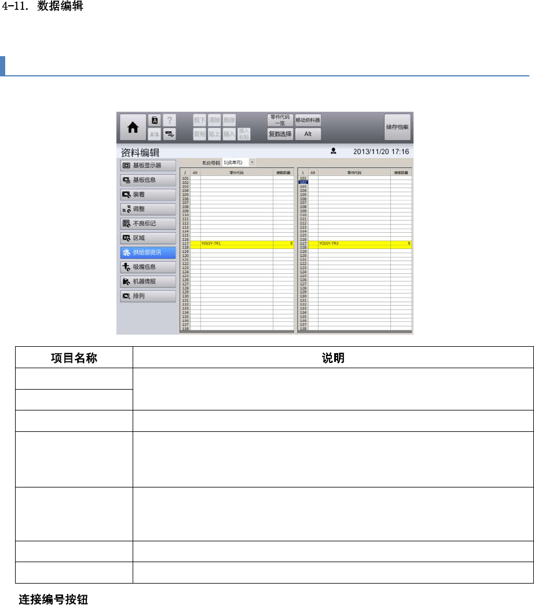
Task: Open the 基板显示器 side menu item
Action: (148, 166)
